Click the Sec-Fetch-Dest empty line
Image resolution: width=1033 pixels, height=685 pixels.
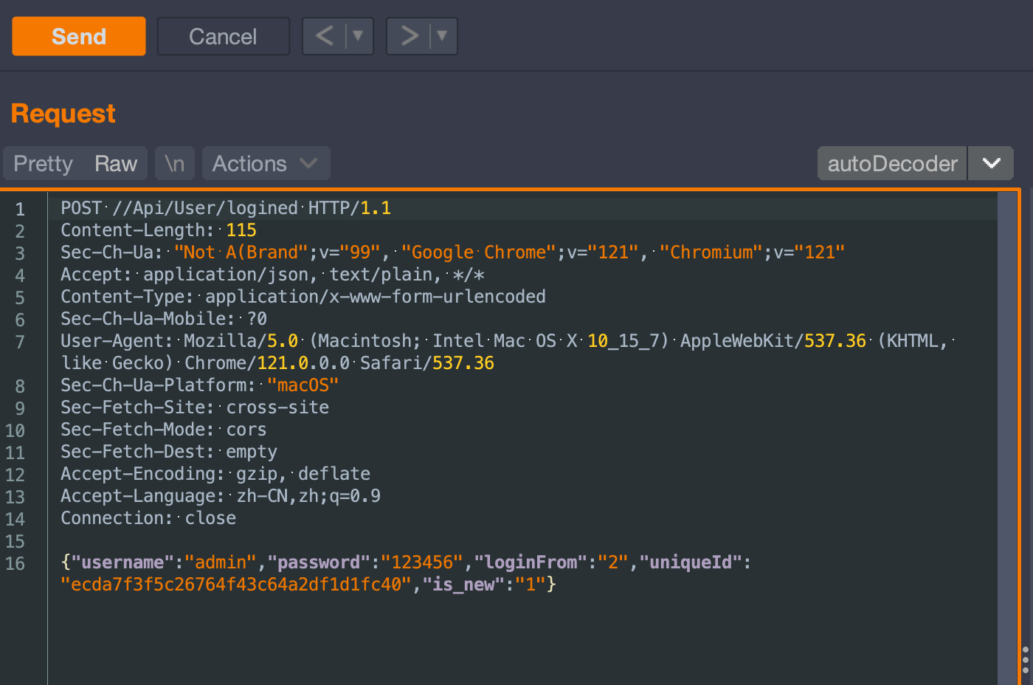click(x=169, y=452)
